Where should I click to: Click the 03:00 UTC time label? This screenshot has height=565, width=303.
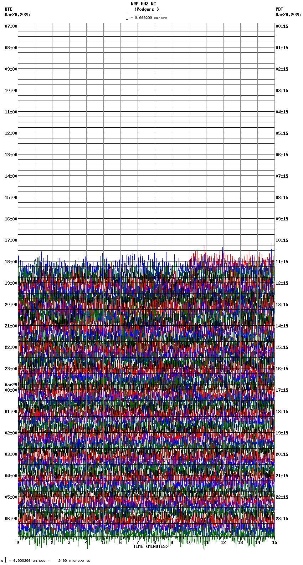[11, 454]
